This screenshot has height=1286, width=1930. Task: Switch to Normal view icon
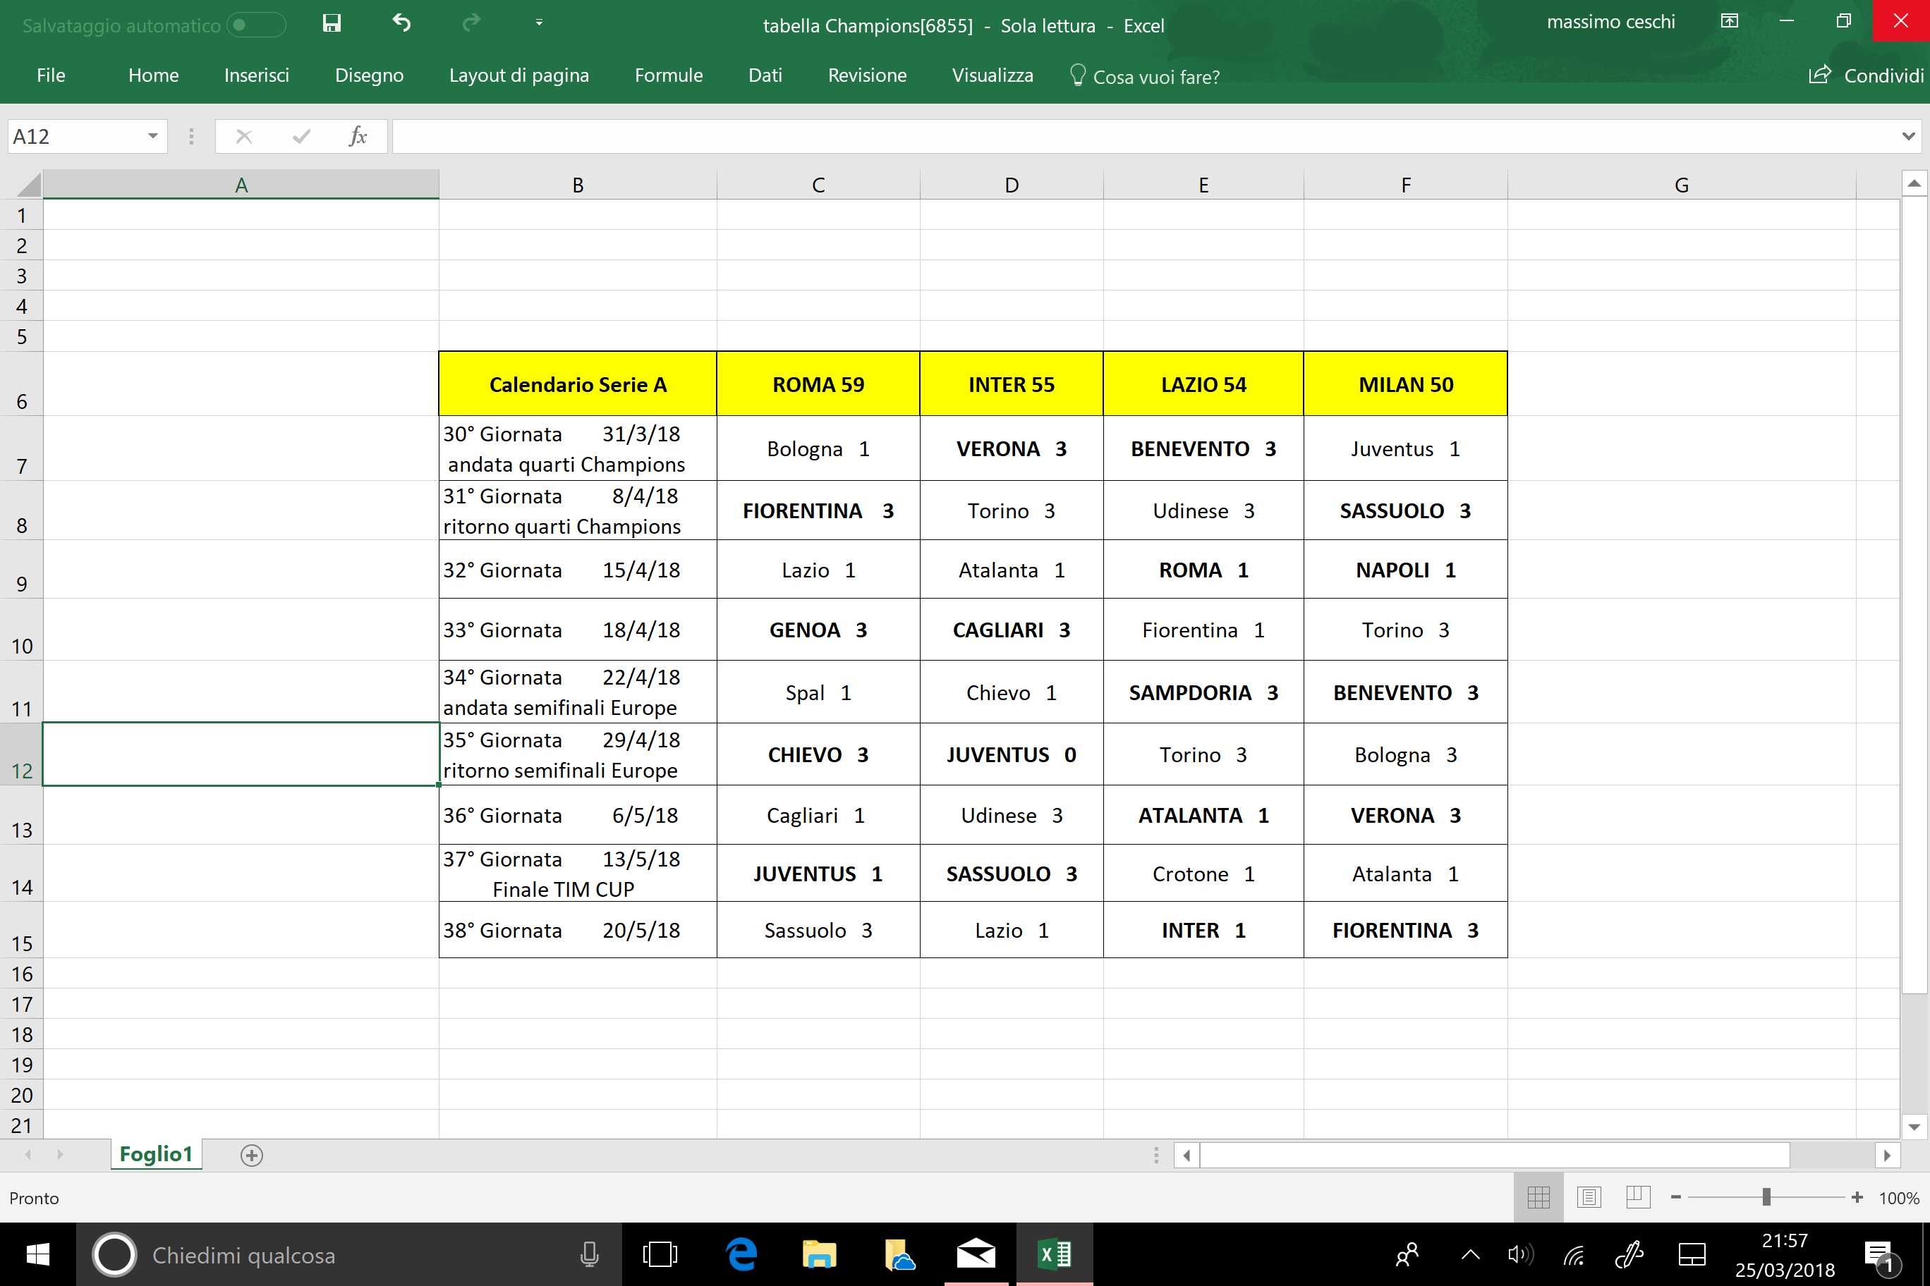(1538, 1197)
